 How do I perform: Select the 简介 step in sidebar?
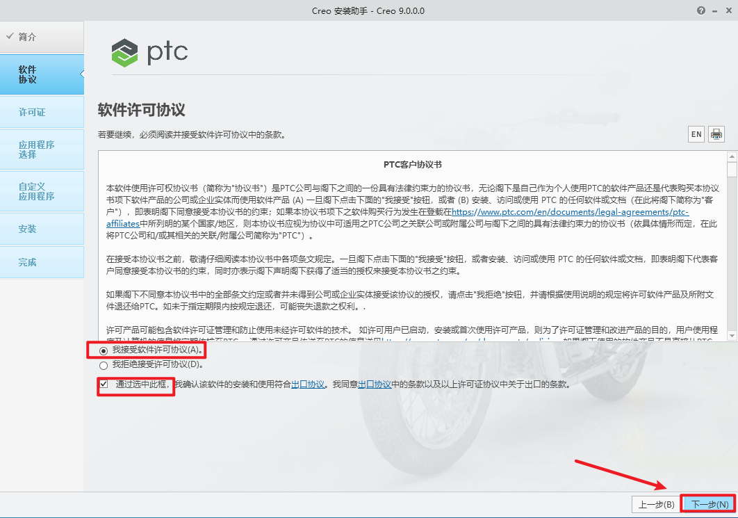tap(31, 37)
